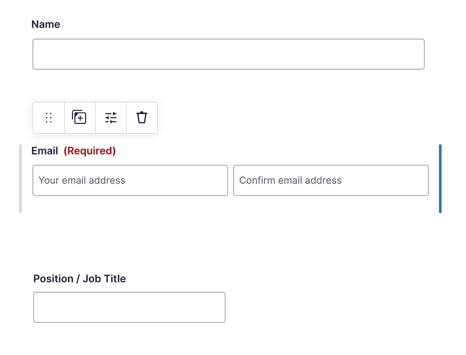Open Email field settings sliders icon

pos(111,118)
